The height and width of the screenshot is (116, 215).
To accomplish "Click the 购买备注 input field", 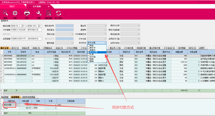I will click(64, 30).
